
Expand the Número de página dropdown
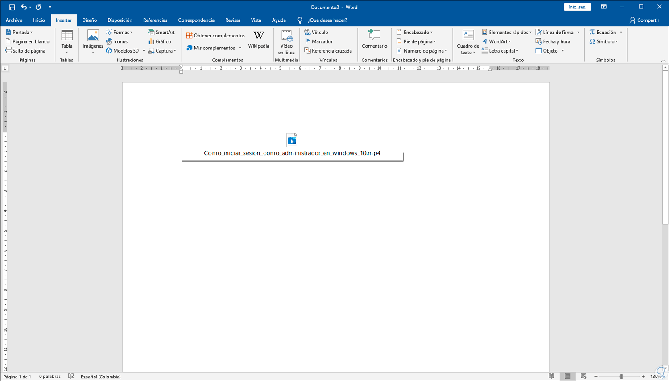pyautogui.click(x=421, y=51)
